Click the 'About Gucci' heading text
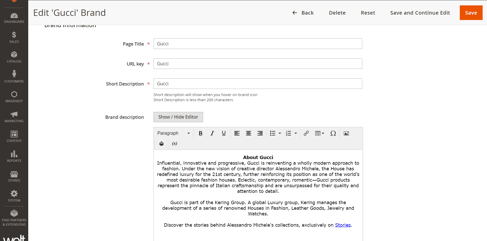Screen dimensions: 487x241 pyautogui.click(x=258, y=157)
